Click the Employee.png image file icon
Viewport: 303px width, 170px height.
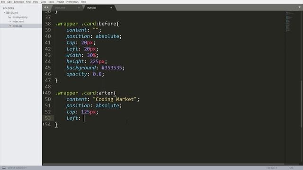click(9, 17)
